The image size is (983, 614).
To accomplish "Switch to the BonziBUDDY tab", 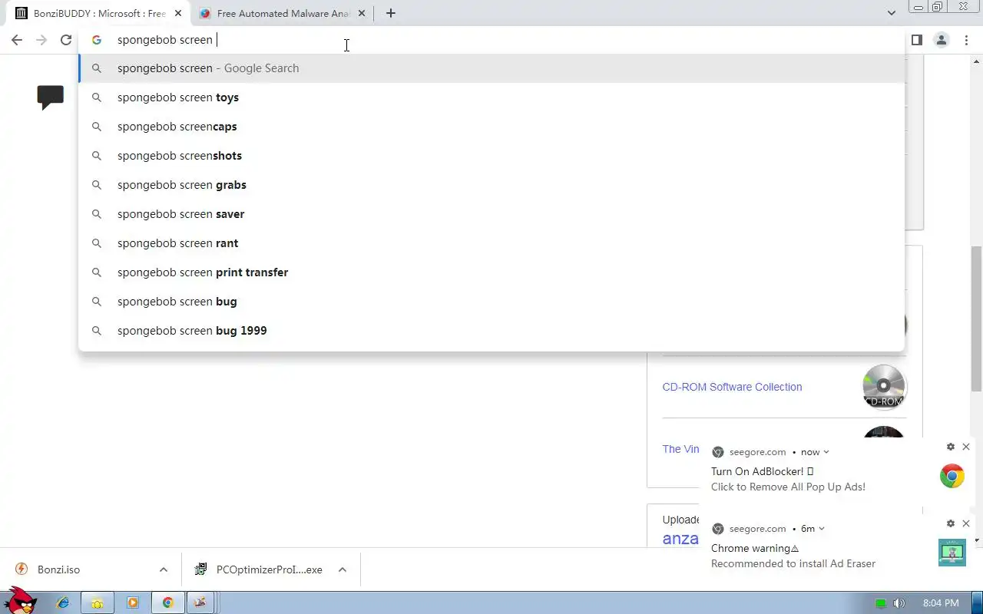I will (98, 13).
